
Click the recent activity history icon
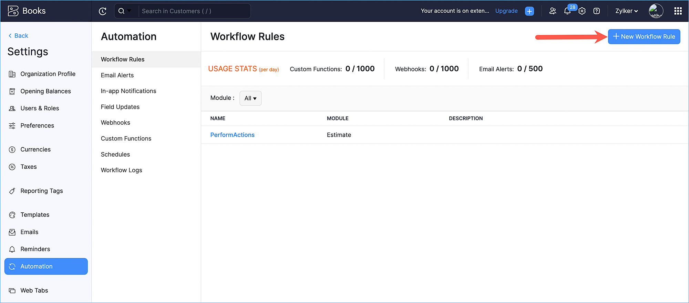click(x=103, y=11)
